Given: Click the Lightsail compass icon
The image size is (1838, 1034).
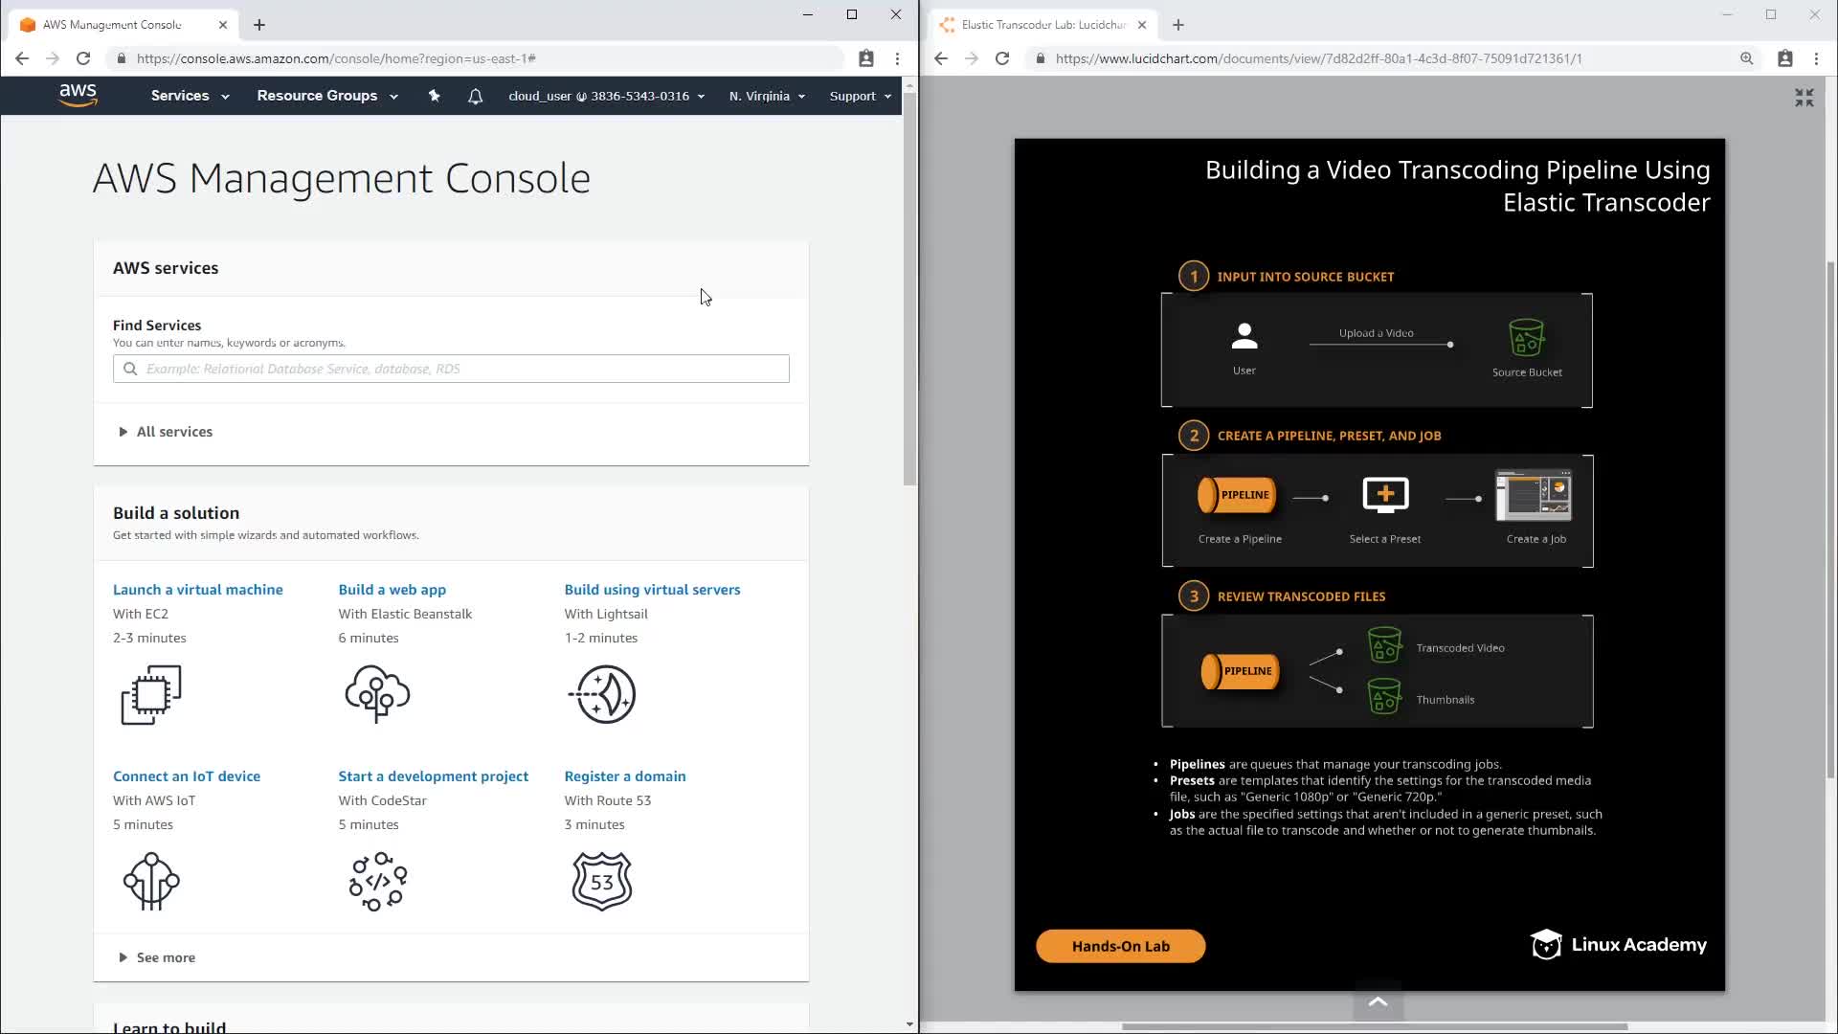Looking at the screenshot, I should point(603,694).
